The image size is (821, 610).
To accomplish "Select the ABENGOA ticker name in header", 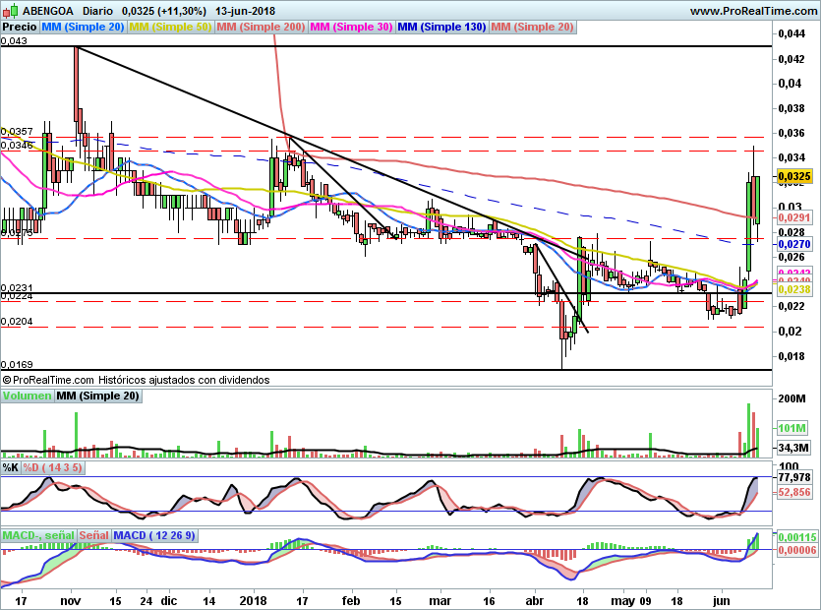I will click(48, 11).
